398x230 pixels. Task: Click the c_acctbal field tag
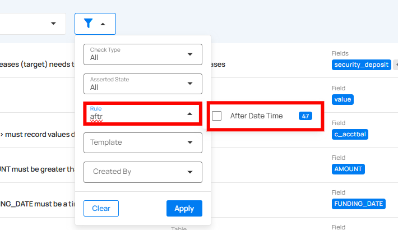click(x=350, y=134)
